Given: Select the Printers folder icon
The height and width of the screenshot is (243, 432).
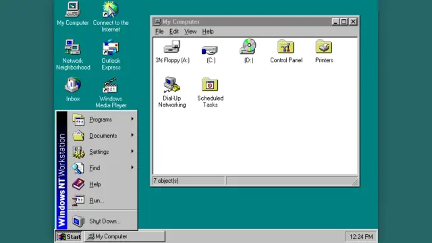Looking at the screenshot, I should [x=324, y=51].
